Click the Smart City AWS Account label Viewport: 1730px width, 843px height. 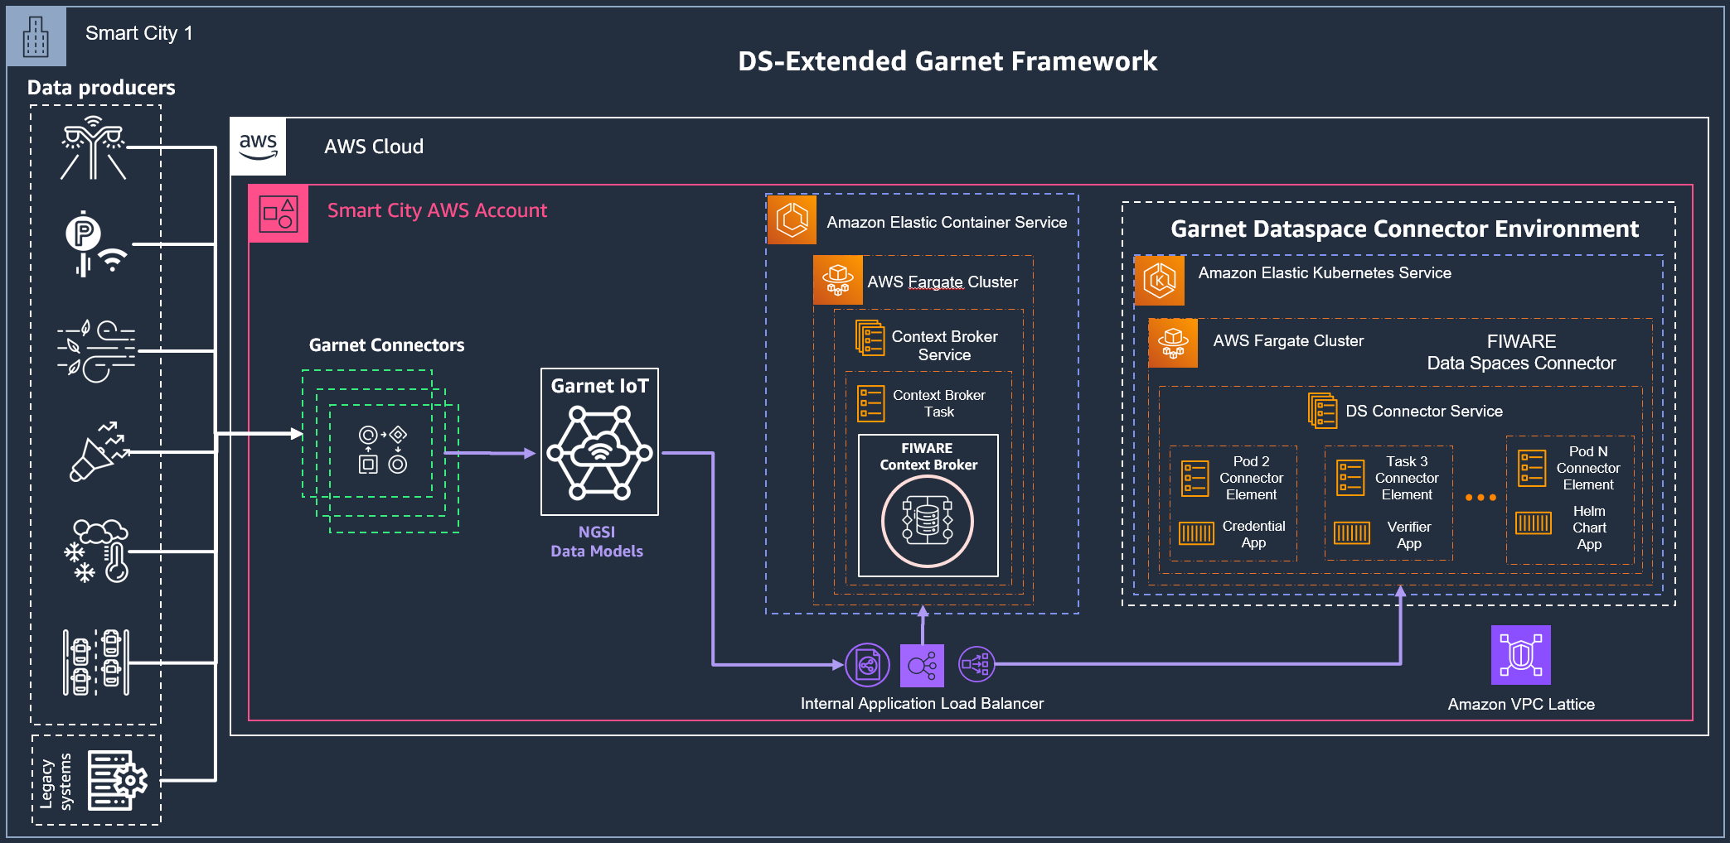coord(437,211)
